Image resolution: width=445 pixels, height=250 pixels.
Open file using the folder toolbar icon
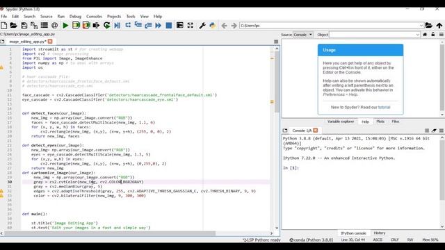tap(14, 26)
